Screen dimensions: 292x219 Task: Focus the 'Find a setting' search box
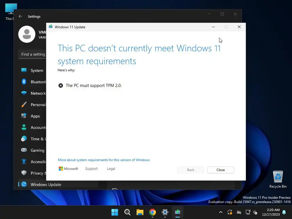click(x=33, y=54)
